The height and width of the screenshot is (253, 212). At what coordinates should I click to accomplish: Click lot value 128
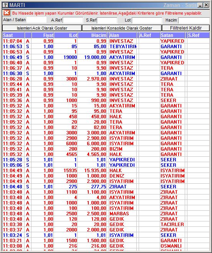[73, 219]
